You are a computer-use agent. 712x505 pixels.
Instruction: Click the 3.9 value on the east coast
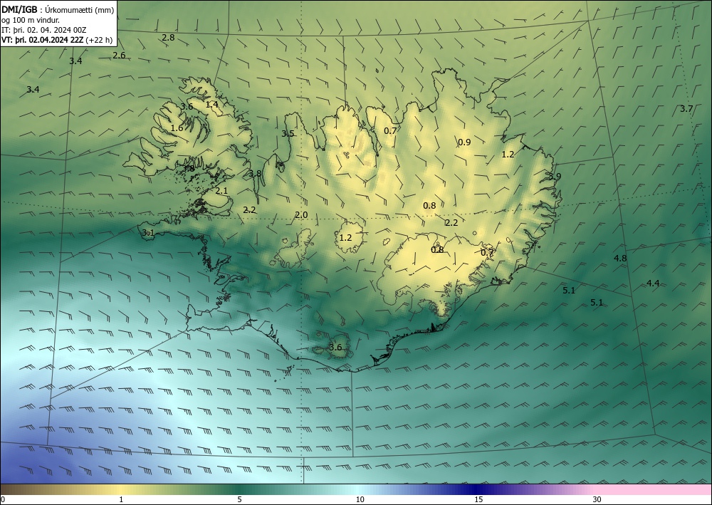point(555,176)
